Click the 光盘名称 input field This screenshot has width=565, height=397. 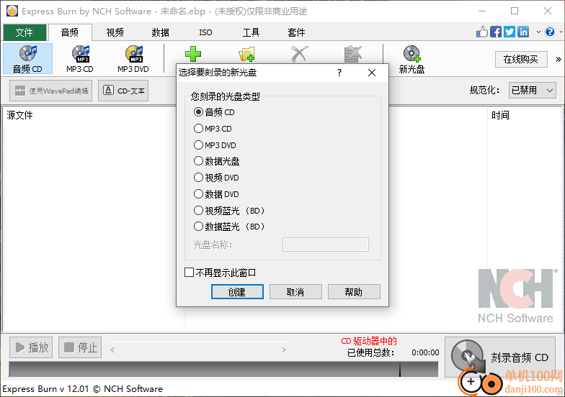click(x=326, y=245)
